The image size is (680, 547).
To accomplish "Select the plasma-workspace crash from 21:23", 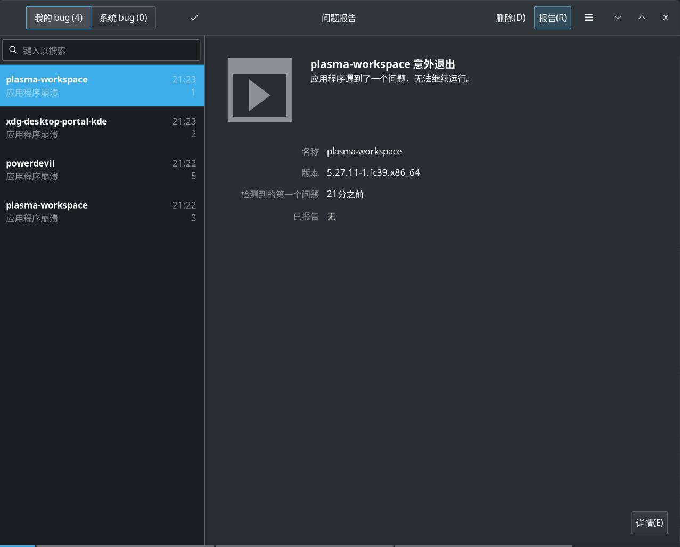I will (x=101, y=86).
